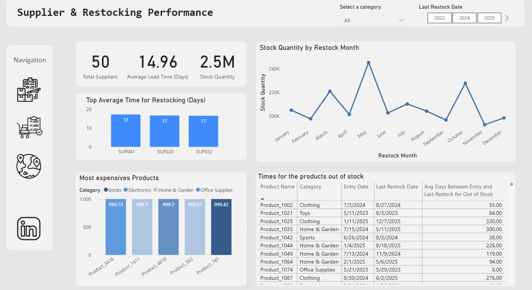Select the Office Supplies legend swatch
This screenshot has height=290, width=532.
(x=198, y=190)
